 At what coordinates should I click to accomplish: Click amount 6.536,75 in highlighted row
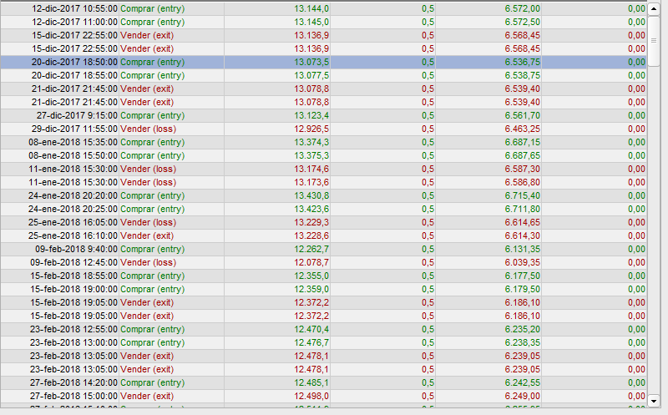(x=523, y=62)
